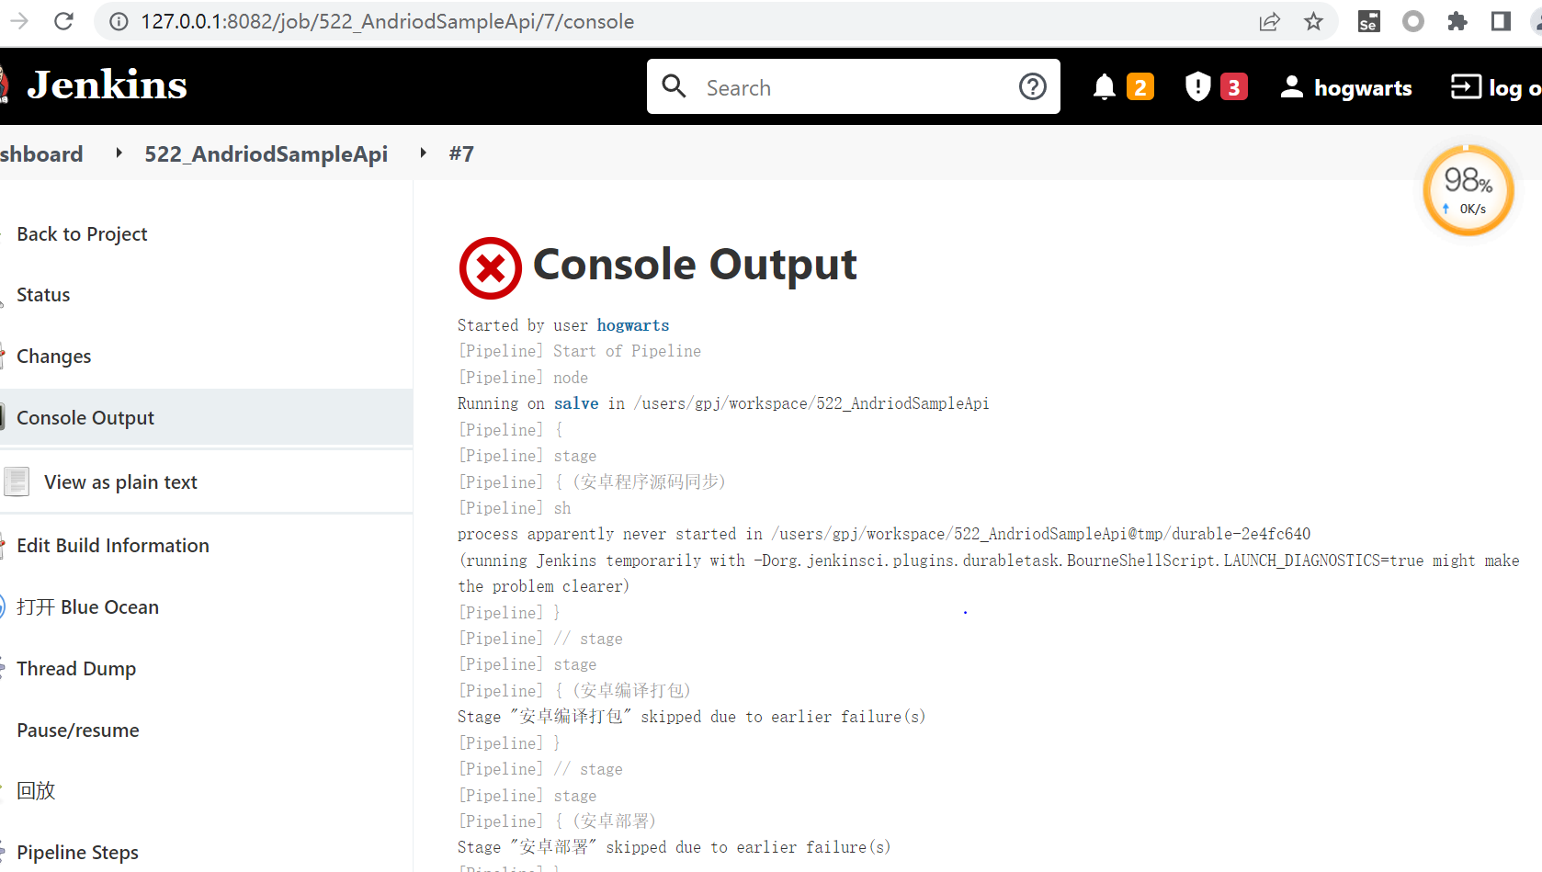Reload the page with browser refresh icon
Viewport: 1542px width, 872px height.
pos(63,21)
